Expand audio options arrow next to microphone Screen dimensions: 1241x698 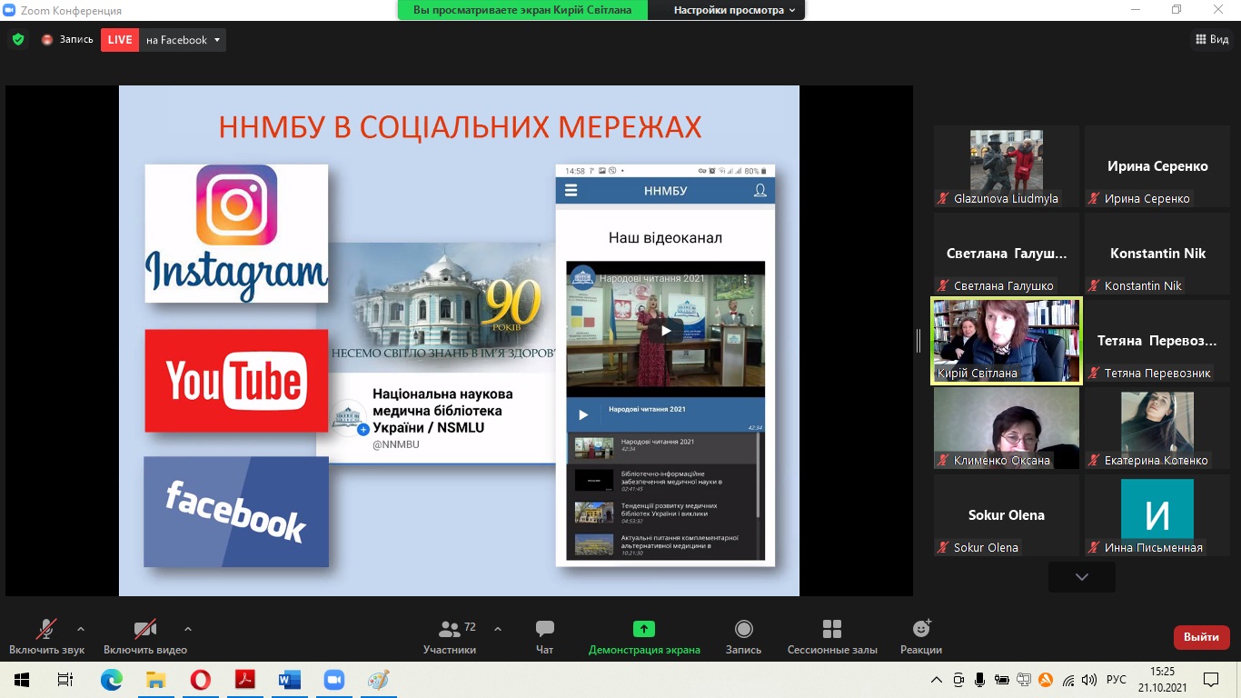[x=81, y=629]
